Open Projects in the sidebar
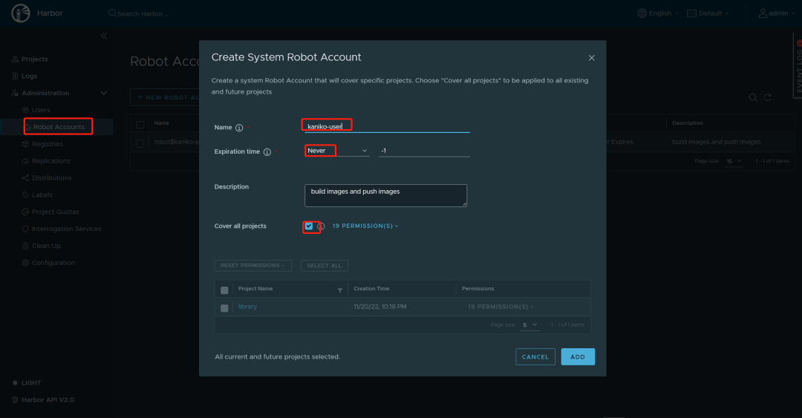The image size is (802, 418). click(x=35, y=59)
